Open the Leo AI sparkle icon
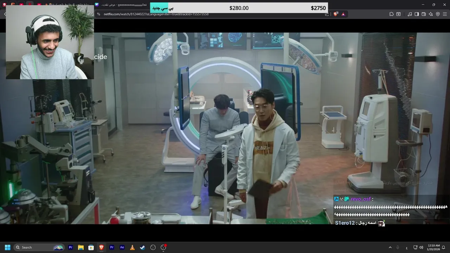This screenshot has width=450, height=253. (x=431, y=14)
